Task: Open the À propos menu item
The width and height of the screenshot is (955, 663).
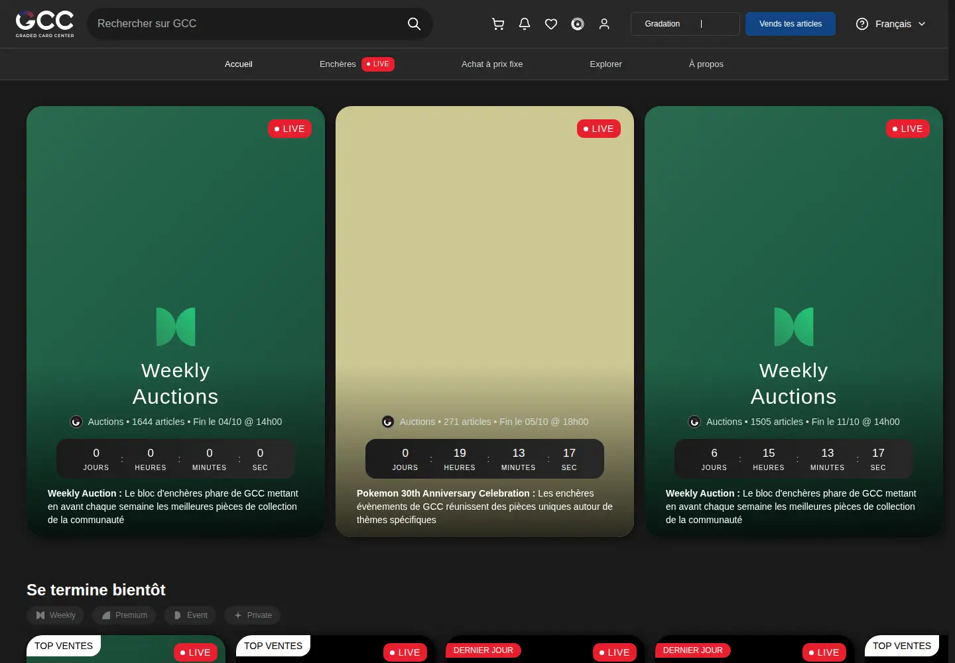Action: point(706,64)
